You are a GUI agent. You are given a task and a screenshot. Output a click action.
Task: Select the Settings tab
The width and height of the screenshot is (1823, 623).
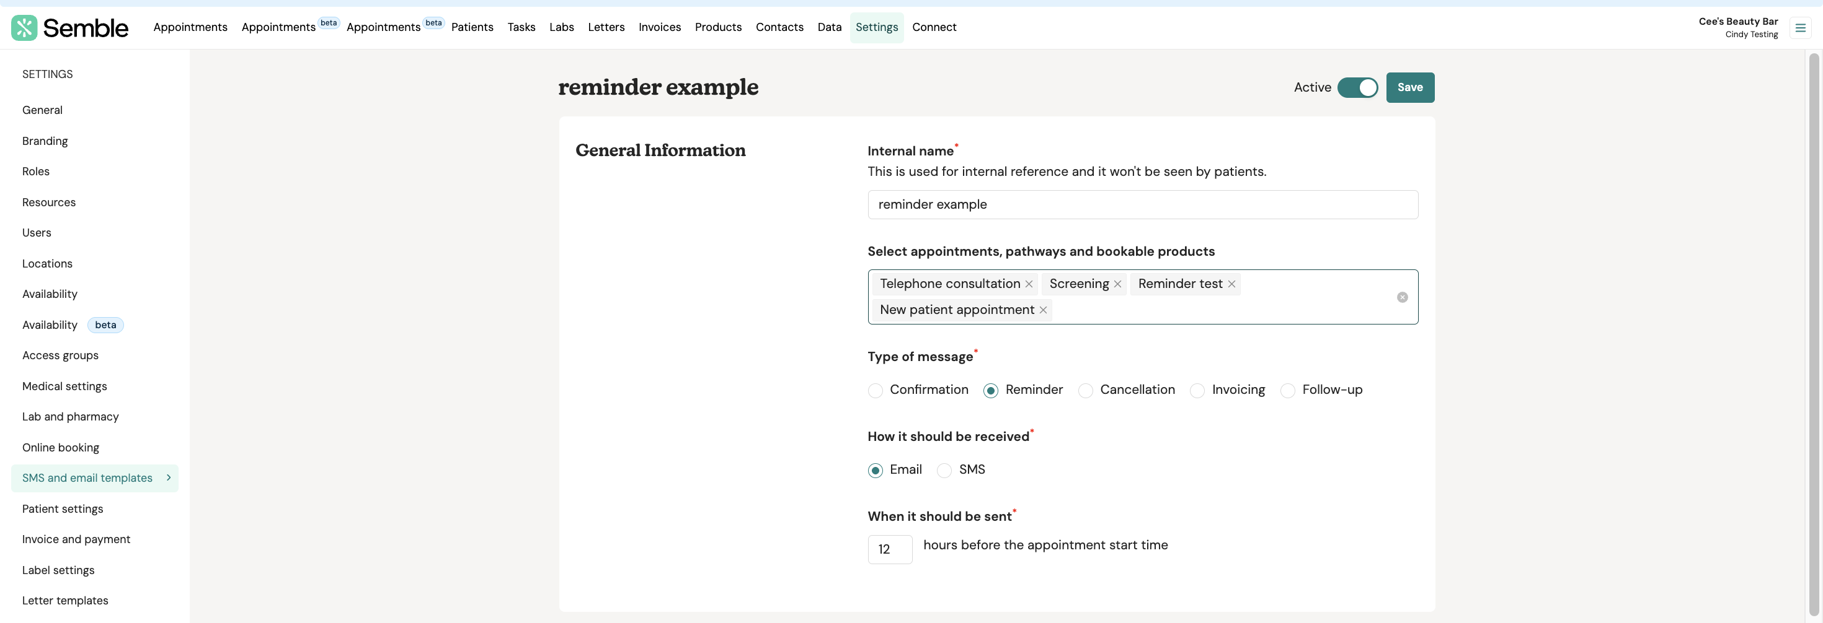coord(876,28)
